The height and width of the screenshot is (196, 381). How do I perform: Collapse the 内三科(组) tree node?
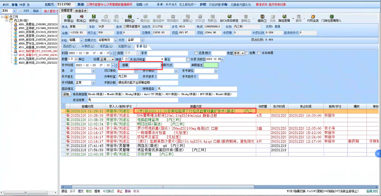[7, 21]
